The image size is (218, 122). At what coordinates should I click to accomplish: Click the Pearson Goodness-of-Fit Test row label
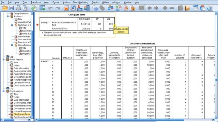pos(64,24)
